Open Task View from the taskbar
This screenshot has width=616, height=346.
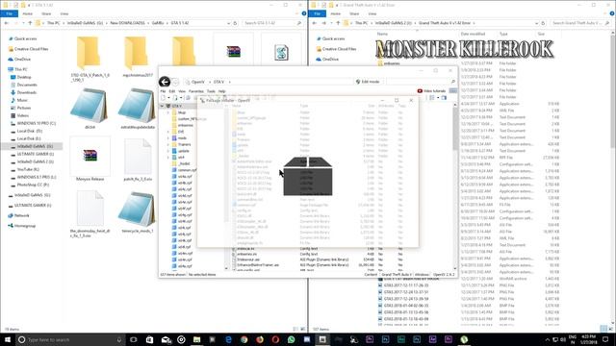(134, 339)
